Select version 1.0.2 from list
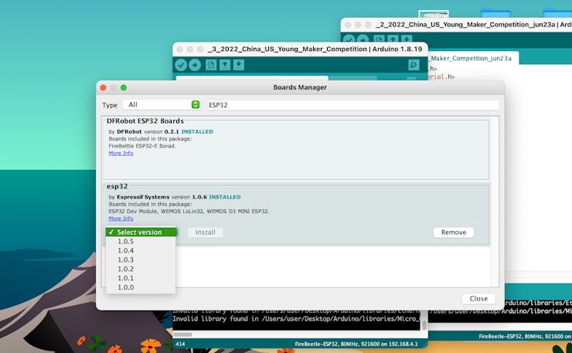Screen dimensions: 572x353 [141, 269]
